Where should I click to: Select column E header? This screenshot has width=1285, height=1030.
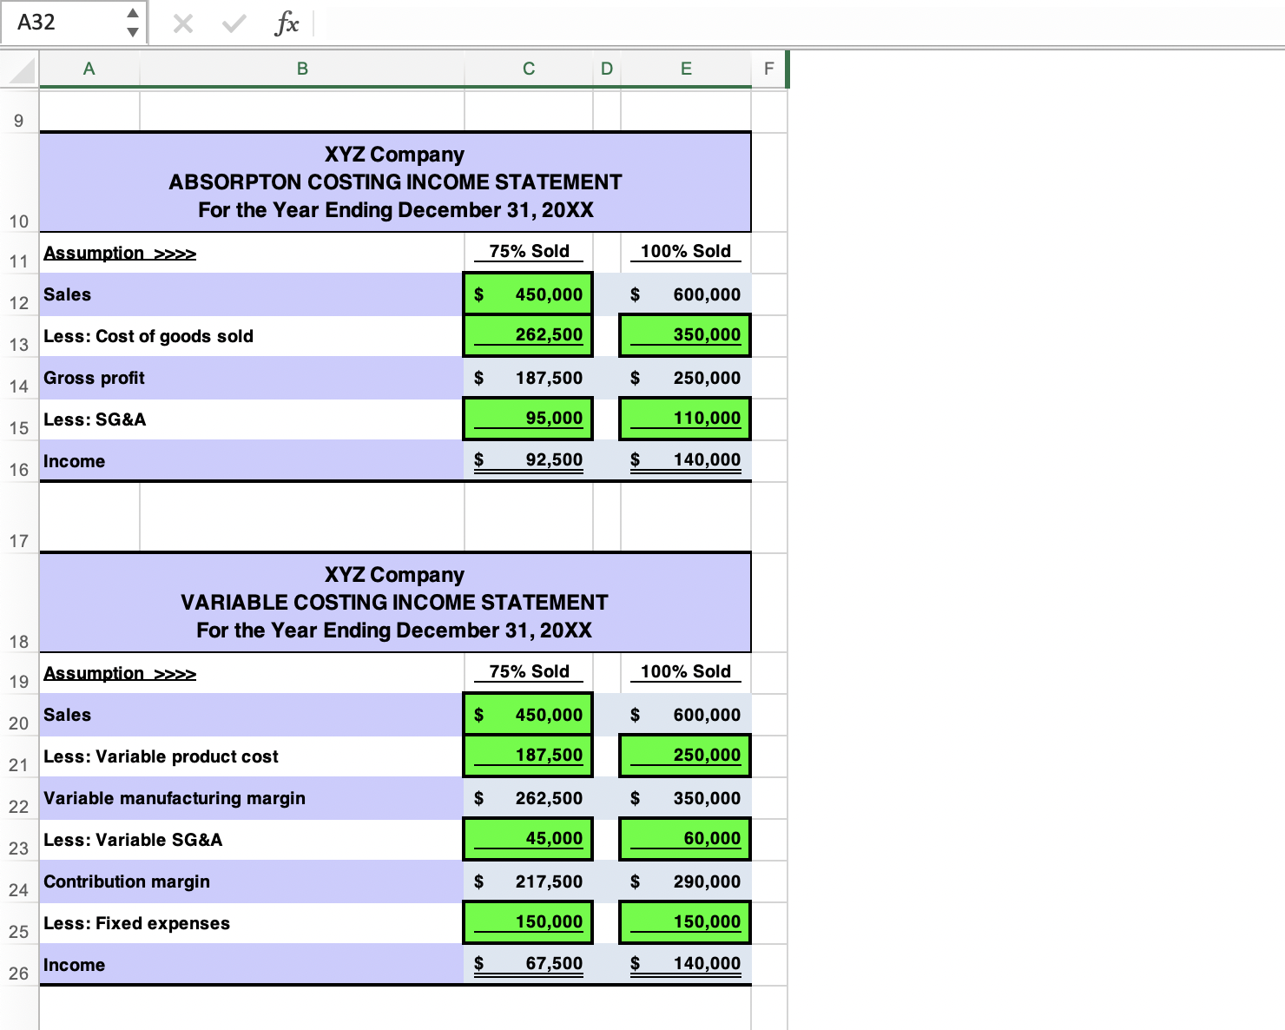(686, 69)
